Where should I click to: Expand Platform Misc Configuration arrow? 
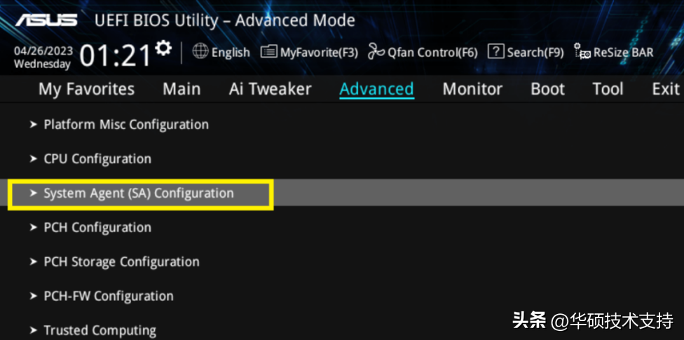[x=33, y=124]
